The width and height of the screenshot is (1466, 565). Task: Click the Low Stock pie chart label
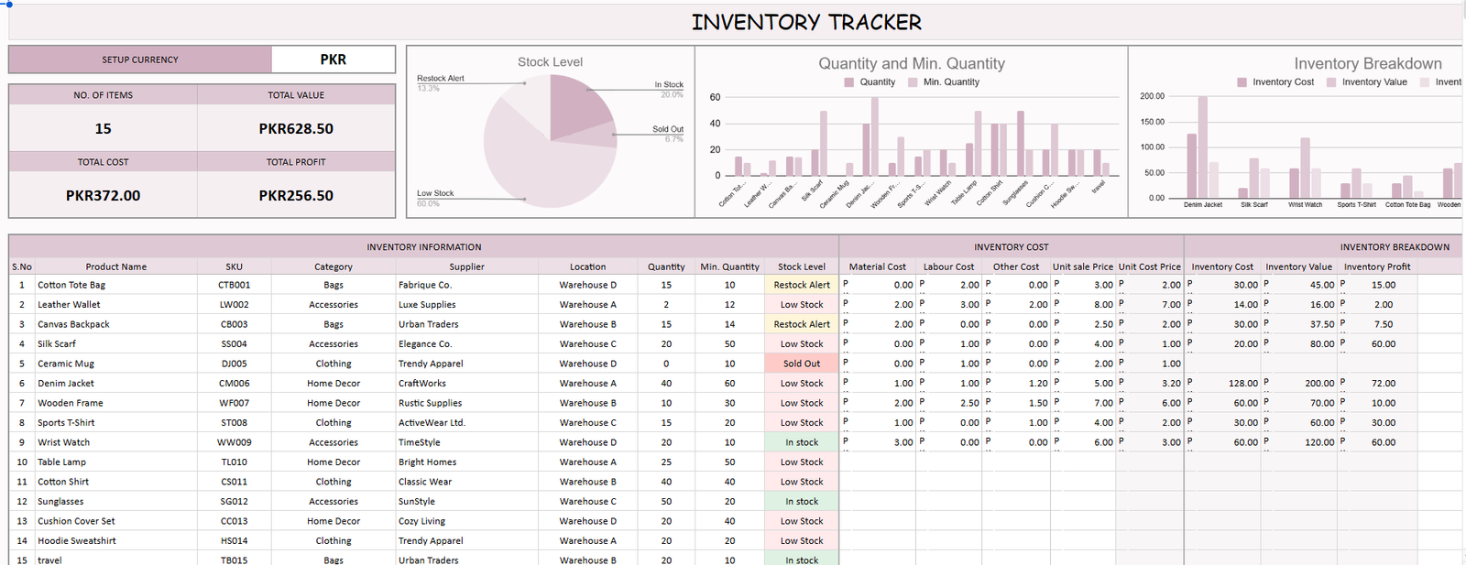pyautogui.click(x=435, y=193)
